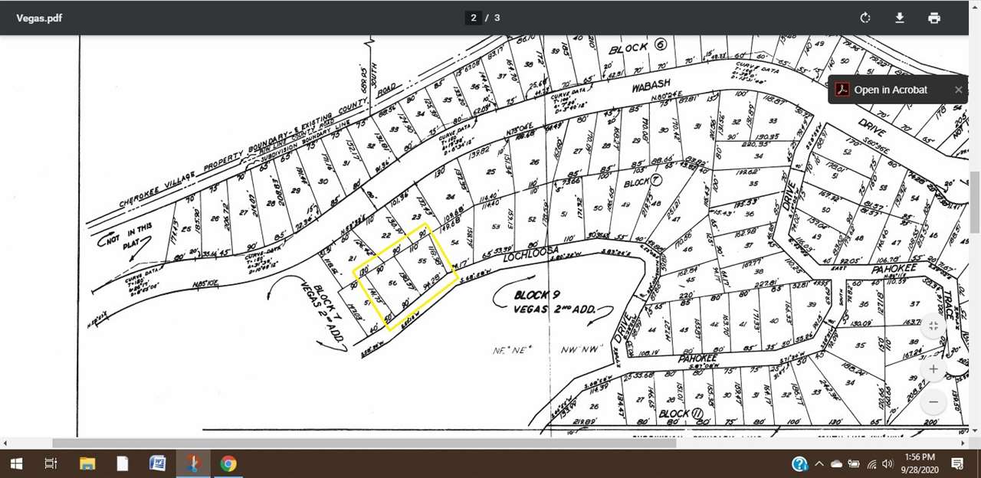Open the Action Center notifications panel
Viewport: 981px width, 478px height.
tap(957, 463)
